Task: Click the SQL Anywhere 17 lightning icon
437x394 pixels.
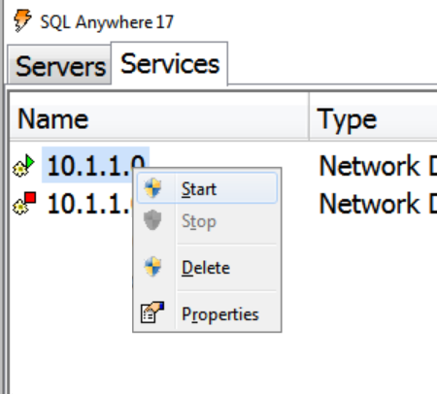Action: coord(22,20)
